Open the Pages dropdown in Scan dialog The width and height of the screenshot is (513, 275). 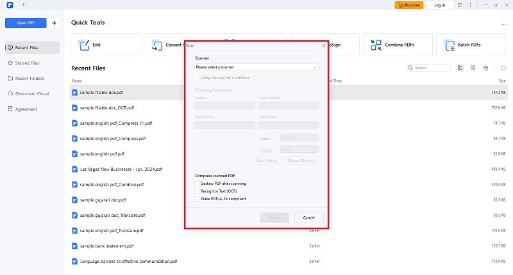[x=224, y=106]
